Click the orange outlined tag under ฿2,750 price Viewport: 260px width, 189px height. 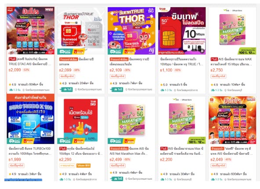(x=218, y=76)
